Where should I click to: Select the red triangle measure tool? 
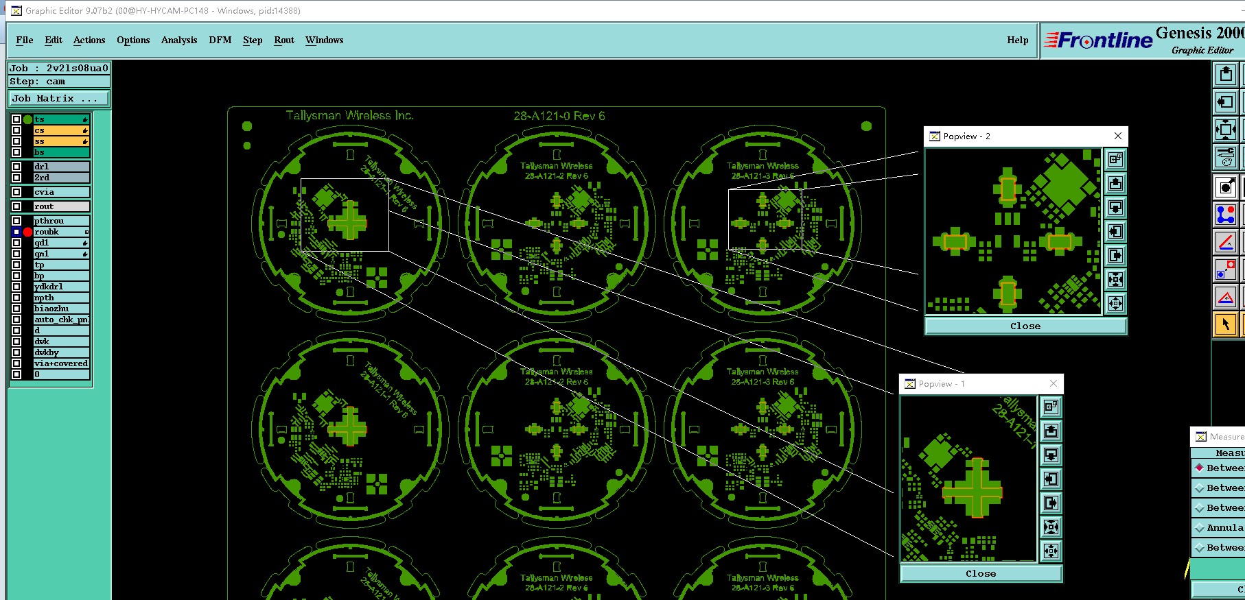click(x=1226, y=297)
